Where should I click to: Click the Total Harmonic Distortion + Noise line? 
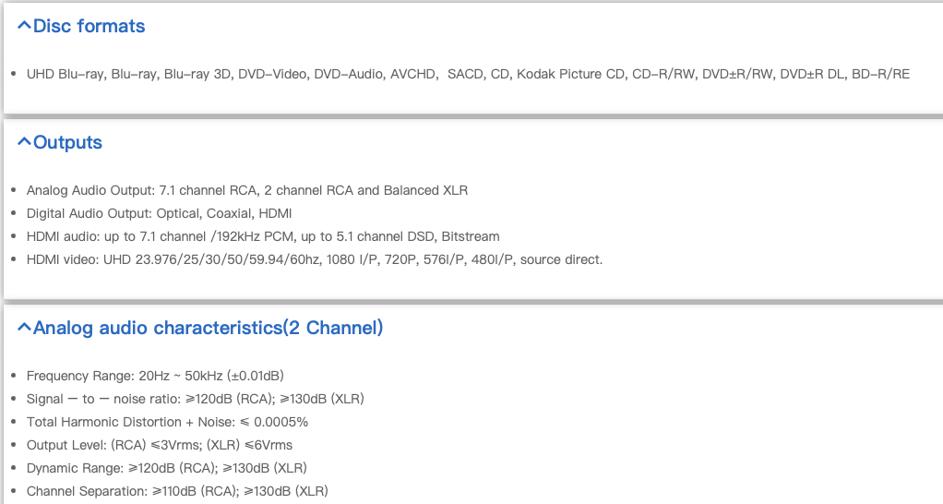pos(167,422)
